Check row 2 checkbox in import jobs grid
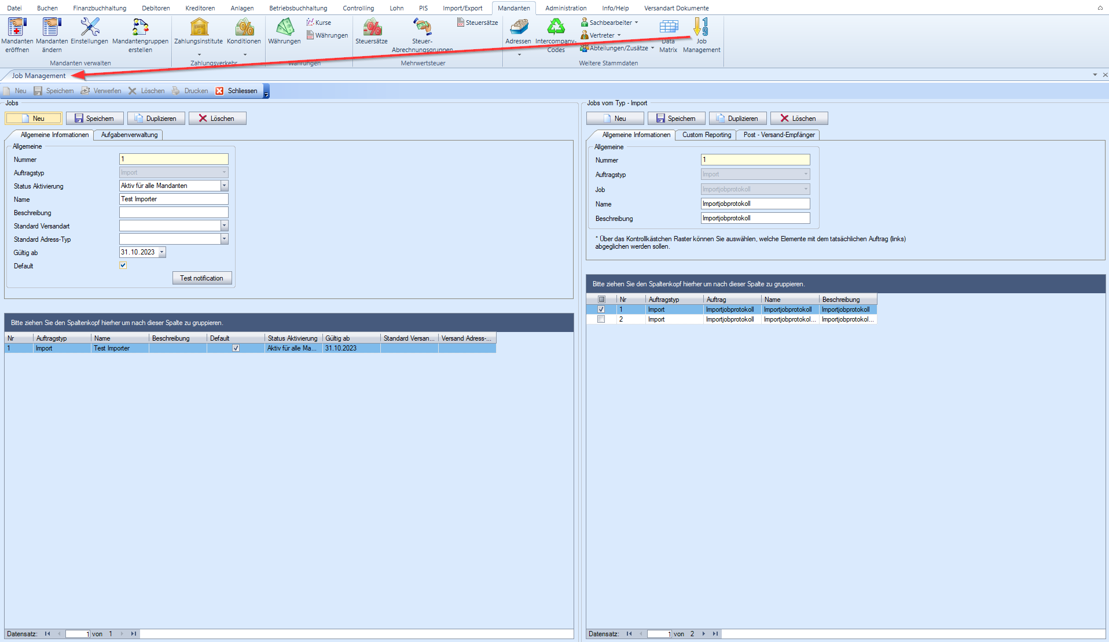 [x=601, y=319]
